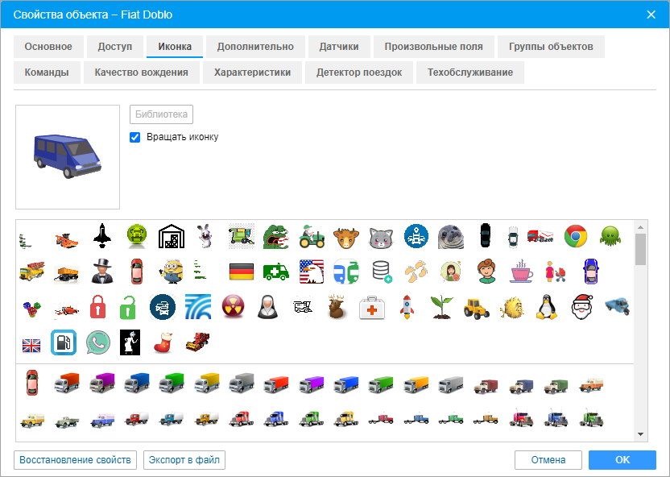Image resolution: width=670 pixels, height=477 pixels.
Task: Select the pink teacup icon
Action: coord(521,272)
